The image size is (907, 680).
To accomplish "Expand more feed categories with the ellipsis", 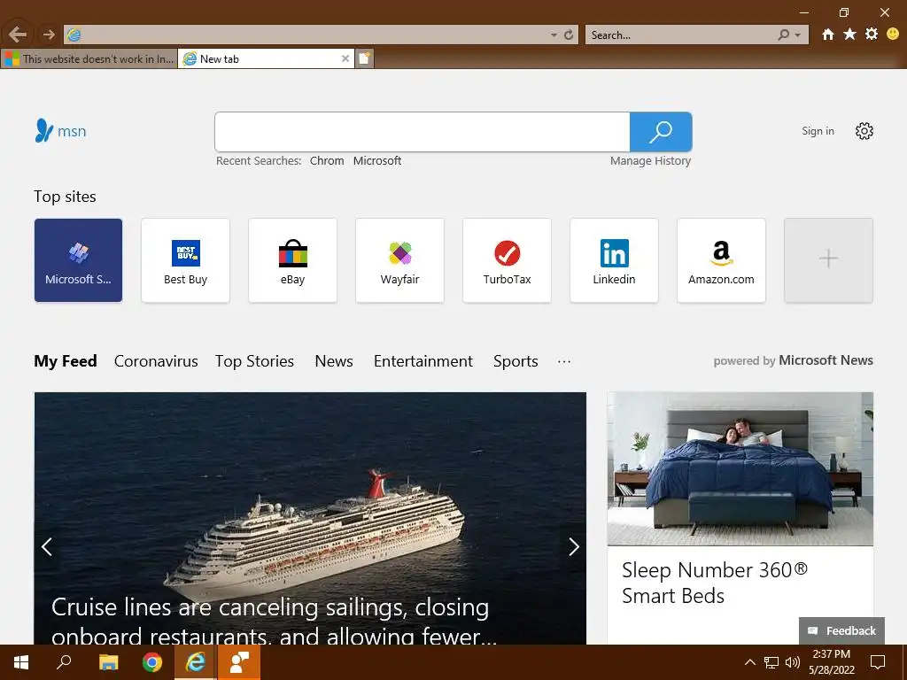I will coord(564,361).
